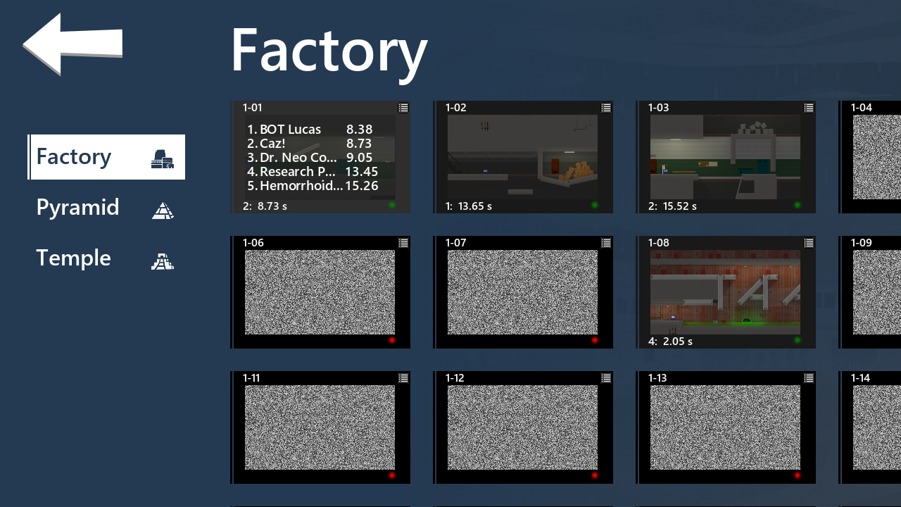
Task: Pick the partially visible level 1-09 card
Action: point(870,292)
